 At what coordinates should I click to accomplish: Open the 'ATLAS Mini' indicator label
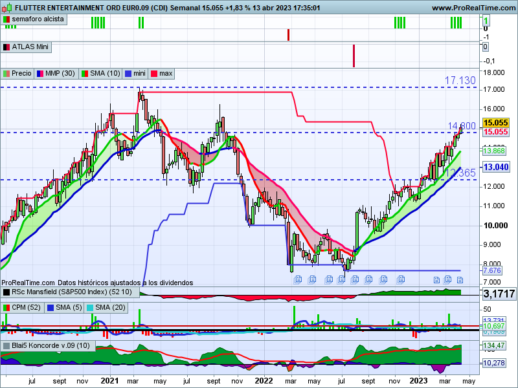(27, 47)
